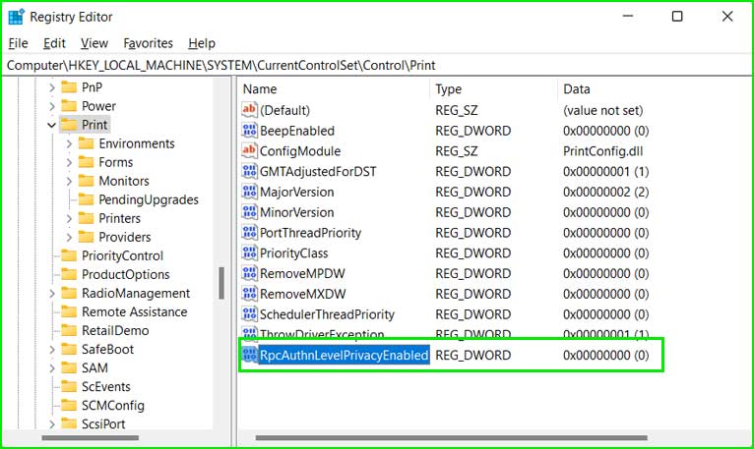The height and width of the screenshot is (449, 754).
Task: Expand the Environments subkey
Action: [69, 143]
